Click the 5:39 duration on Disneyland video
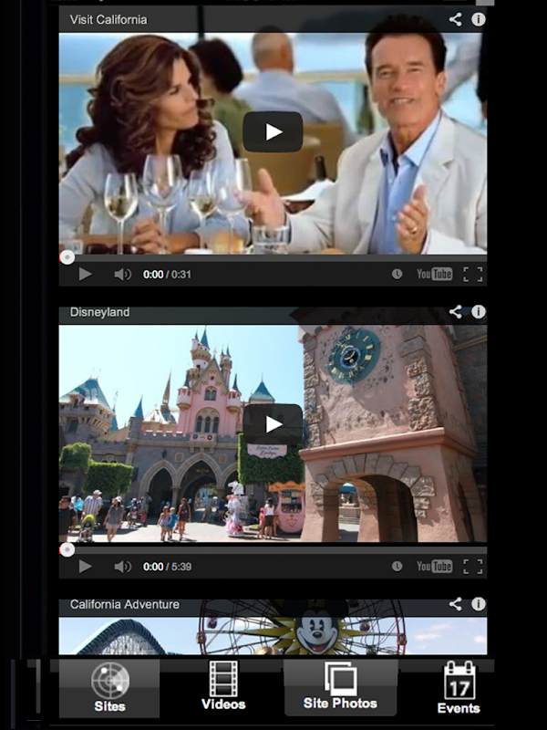The width and height of the screenshot is (547, 730). (181, 567)
